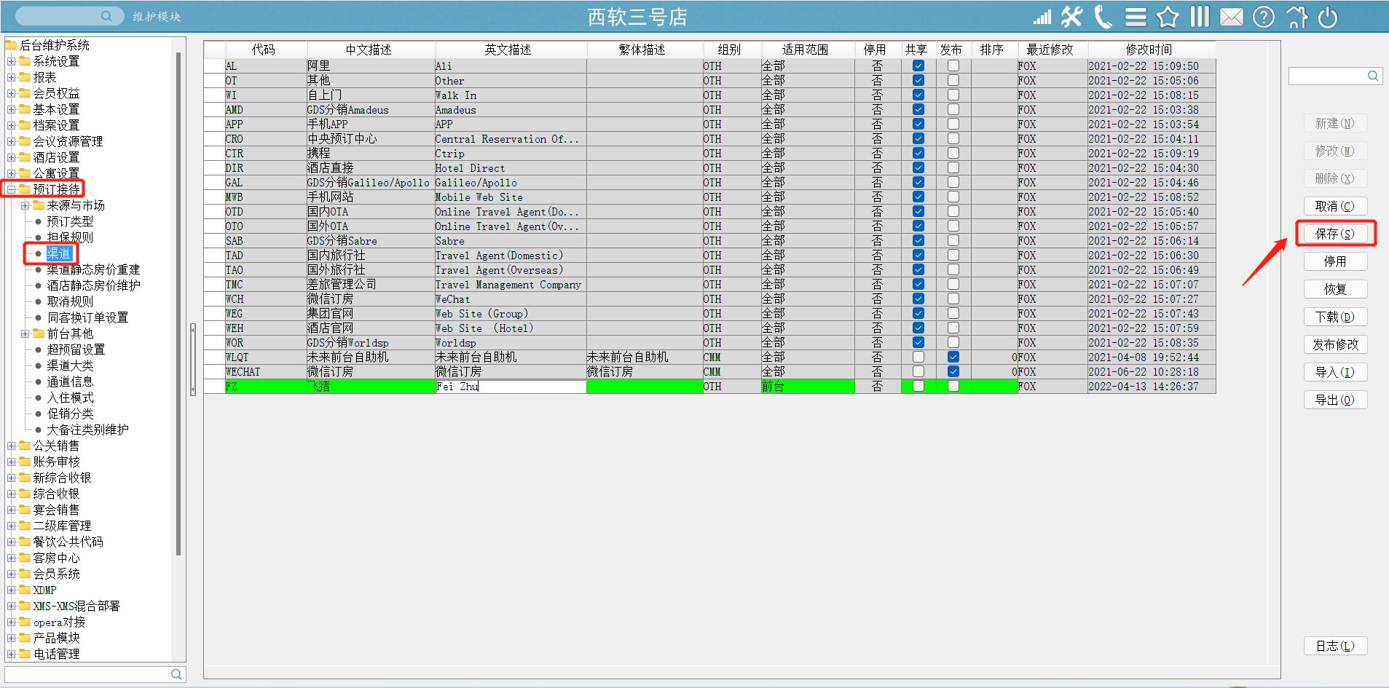This screenshot has height=688, width=1389.
Task: Uncheck 发布 box for WECHAT row
Action: tap(953, 371)
